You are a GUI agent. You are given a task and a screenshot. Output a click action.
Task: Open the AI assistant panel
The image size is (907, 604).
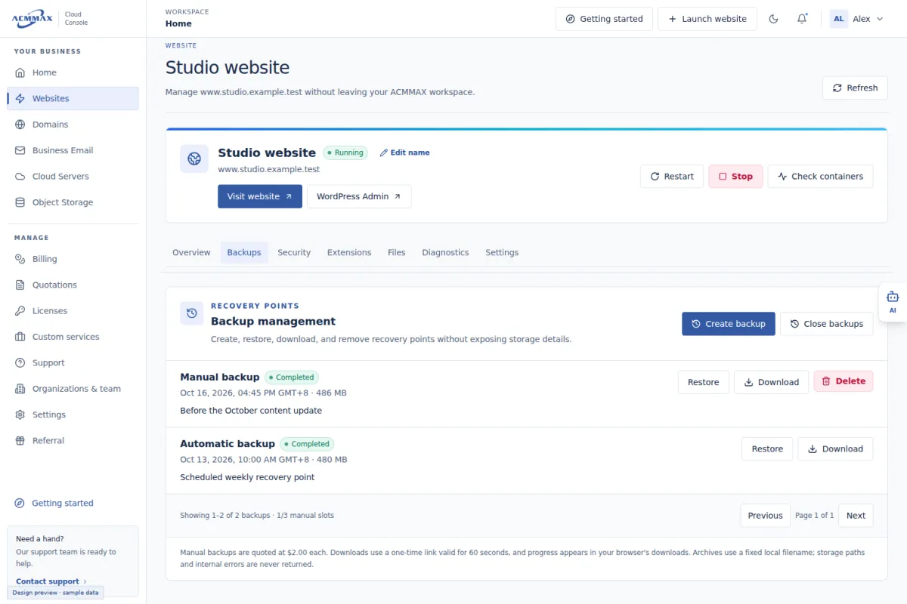pyautogui.click(x=893, y=302)
